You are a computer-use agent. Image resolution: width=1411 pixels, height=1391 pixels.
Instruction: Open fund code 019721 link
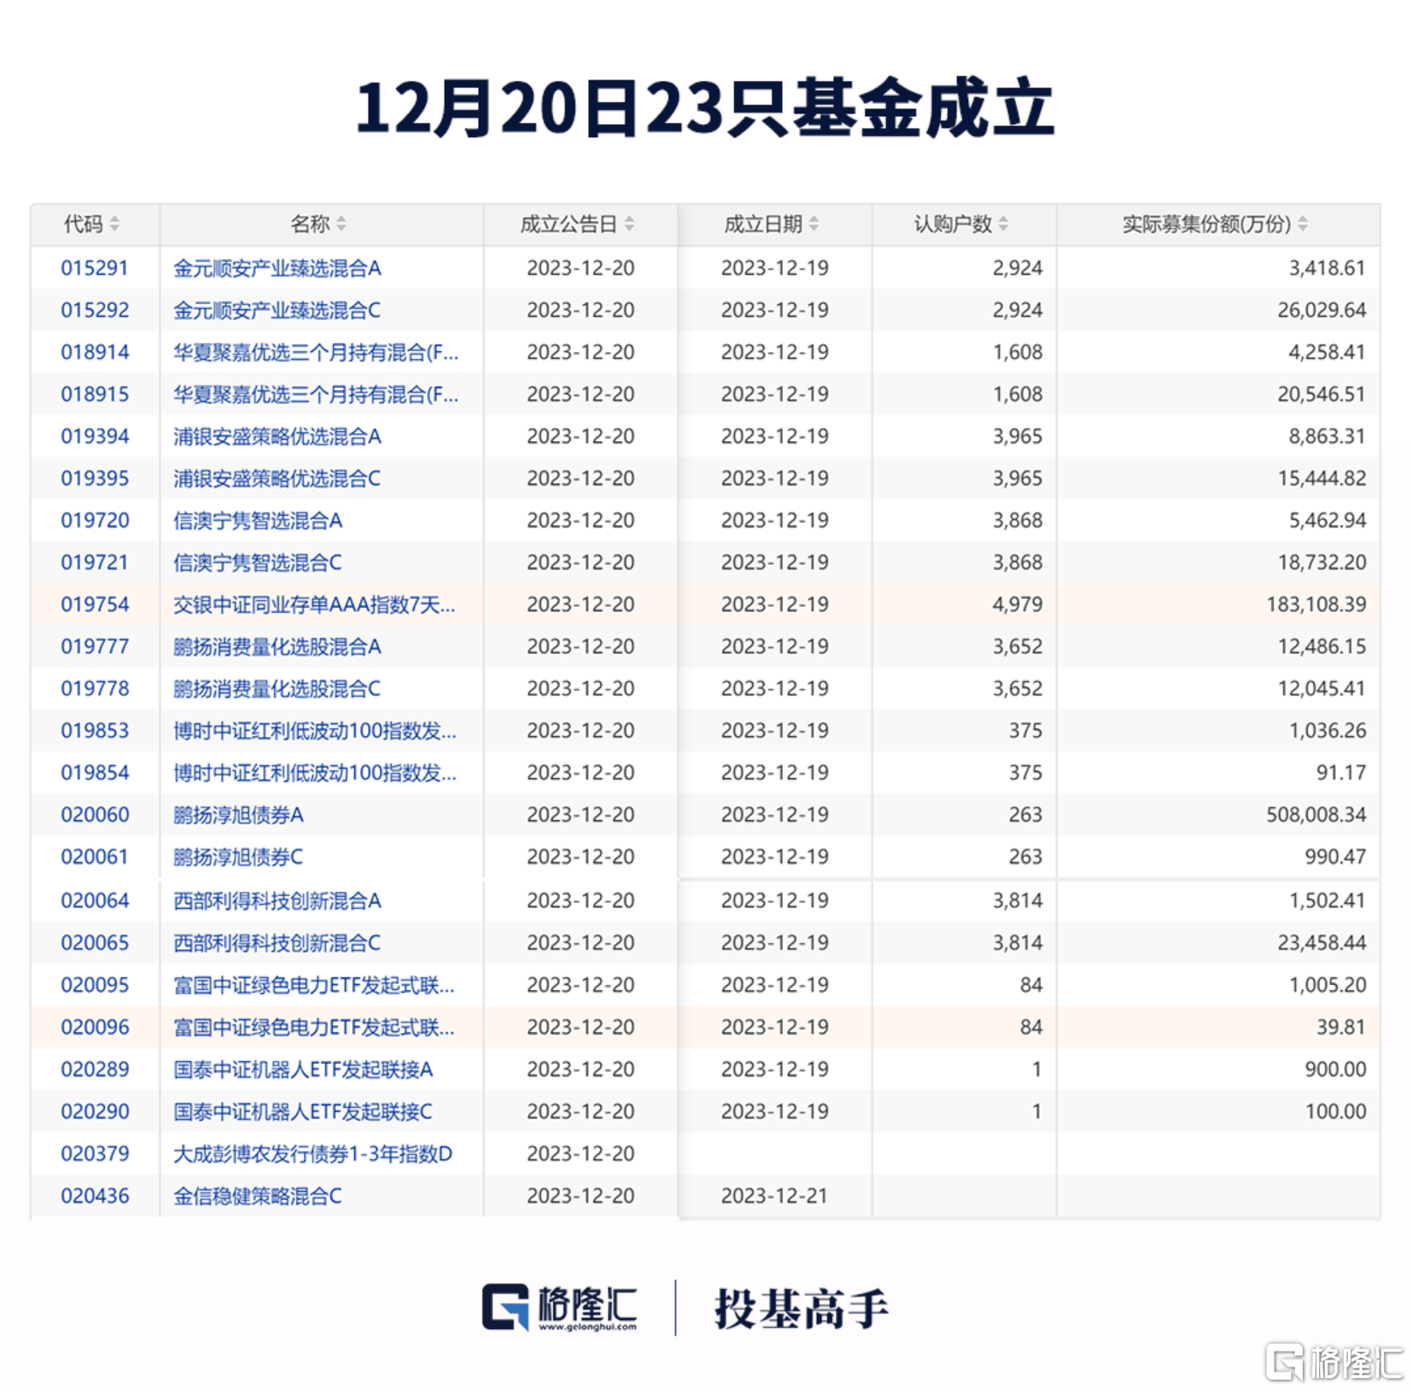point(94,562)
